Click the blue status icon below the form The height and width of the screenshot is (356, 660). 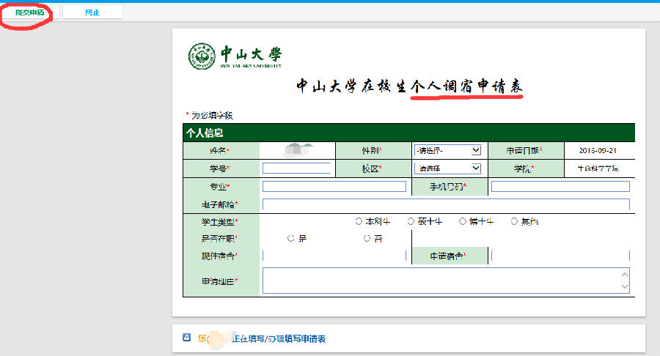click(186, 338)
